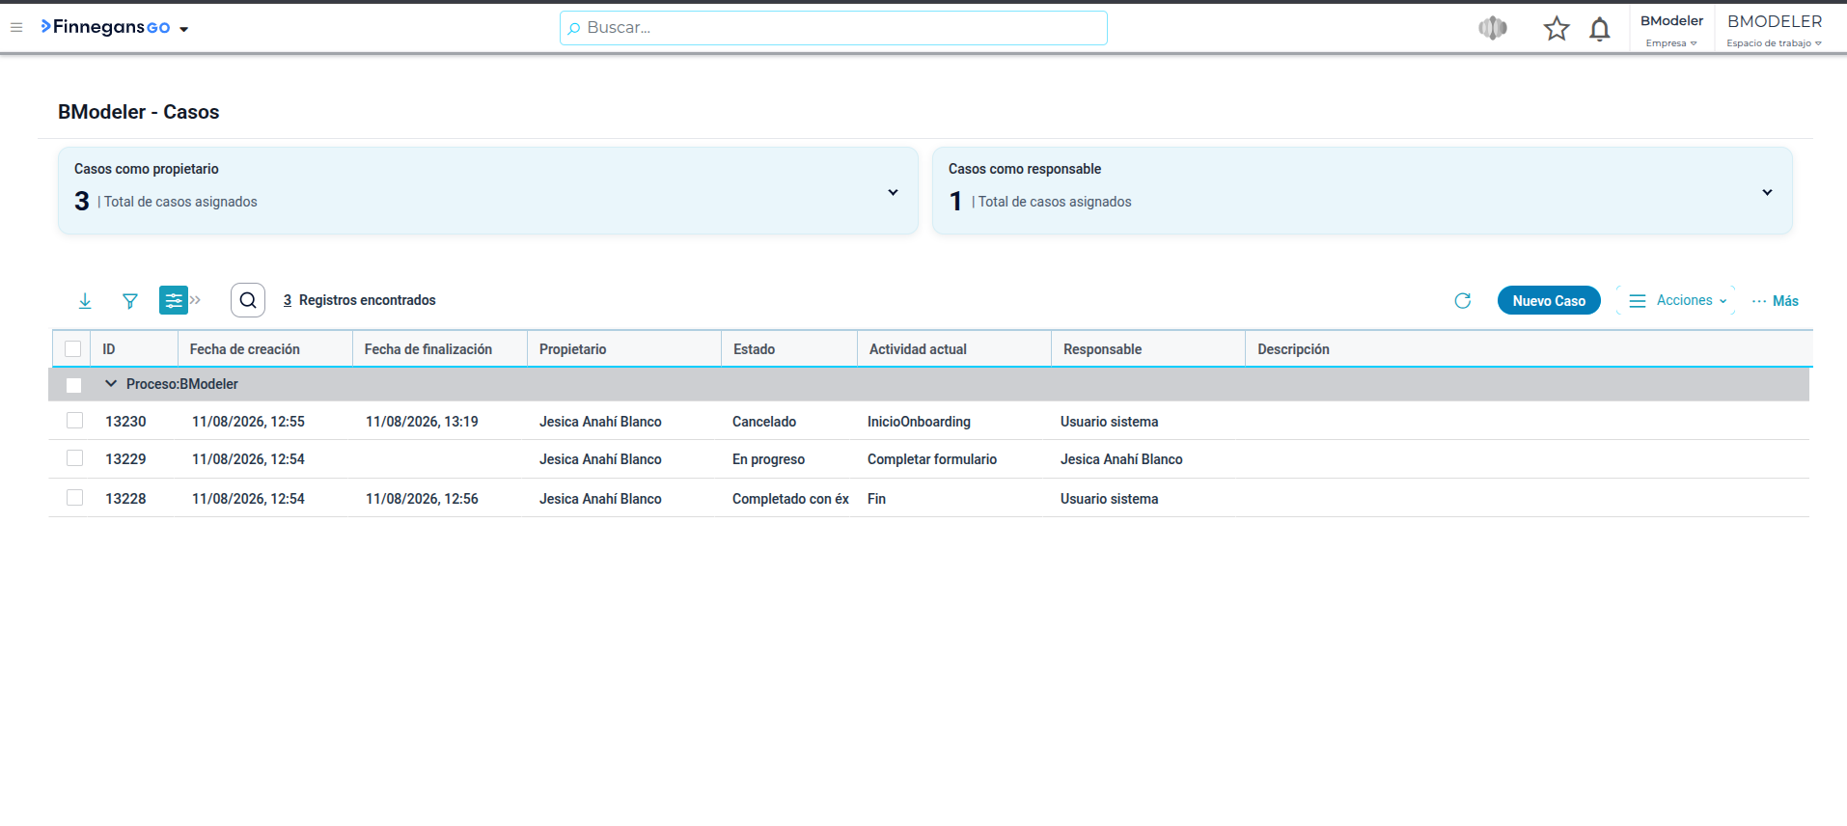
Task: Toggle the column settings sliders icon
Action: pyautogui.click(x=174, y=300)
